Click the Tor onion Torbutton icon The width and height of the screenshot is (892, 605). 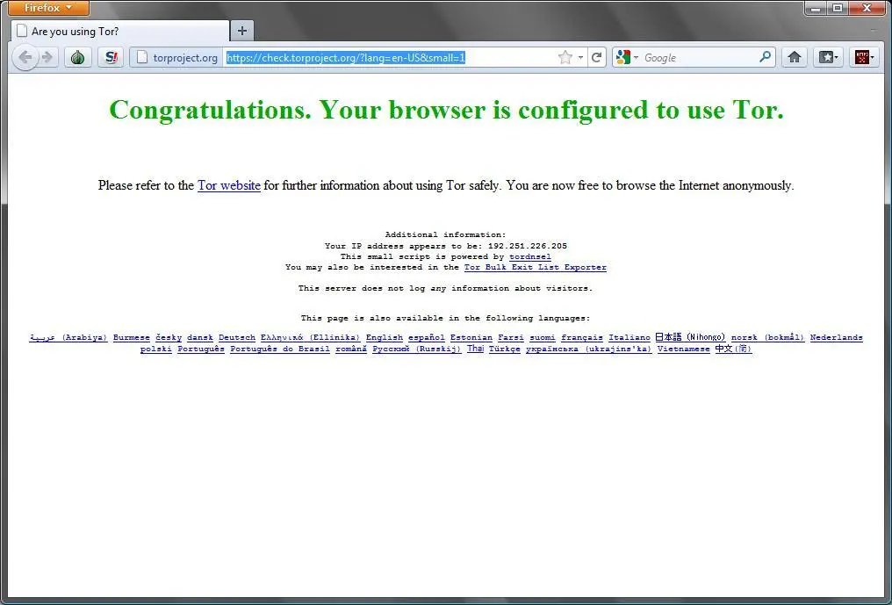coord(78,58)
